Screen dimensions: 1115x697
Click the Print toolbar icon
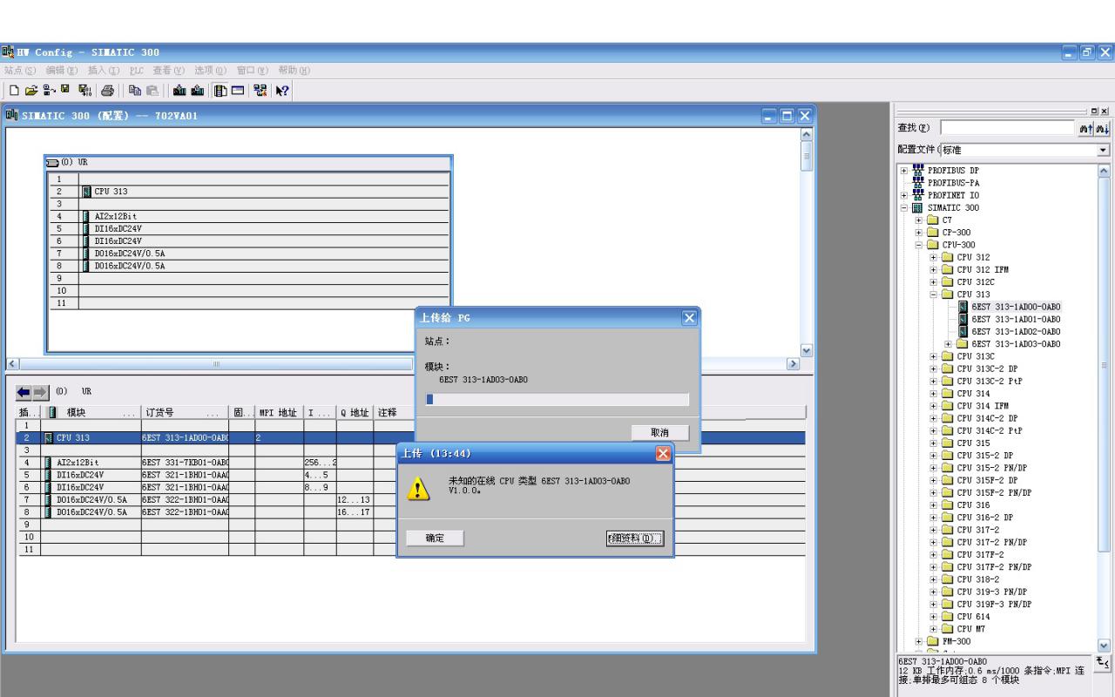click(x=107, y=91)
